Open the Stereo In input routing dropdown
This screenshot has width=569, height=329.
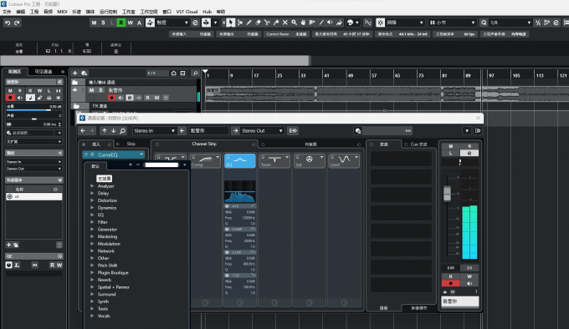coord(154,130)
